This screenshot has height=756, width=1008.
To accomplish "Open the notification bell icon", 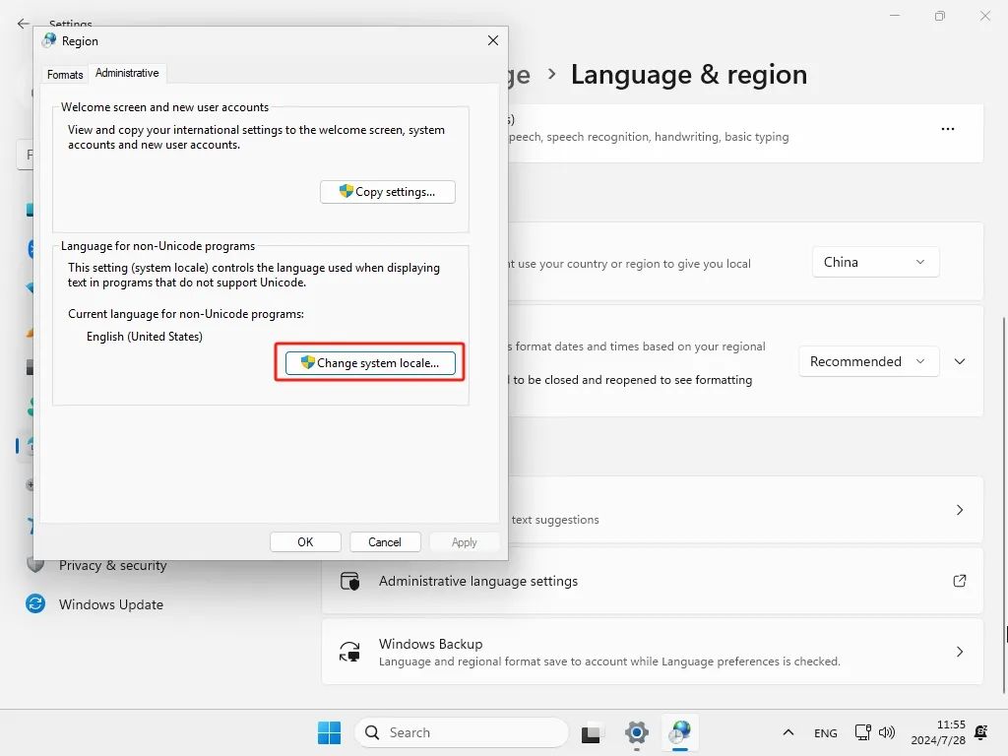I will pyautogui.click(x=981, y=732).
